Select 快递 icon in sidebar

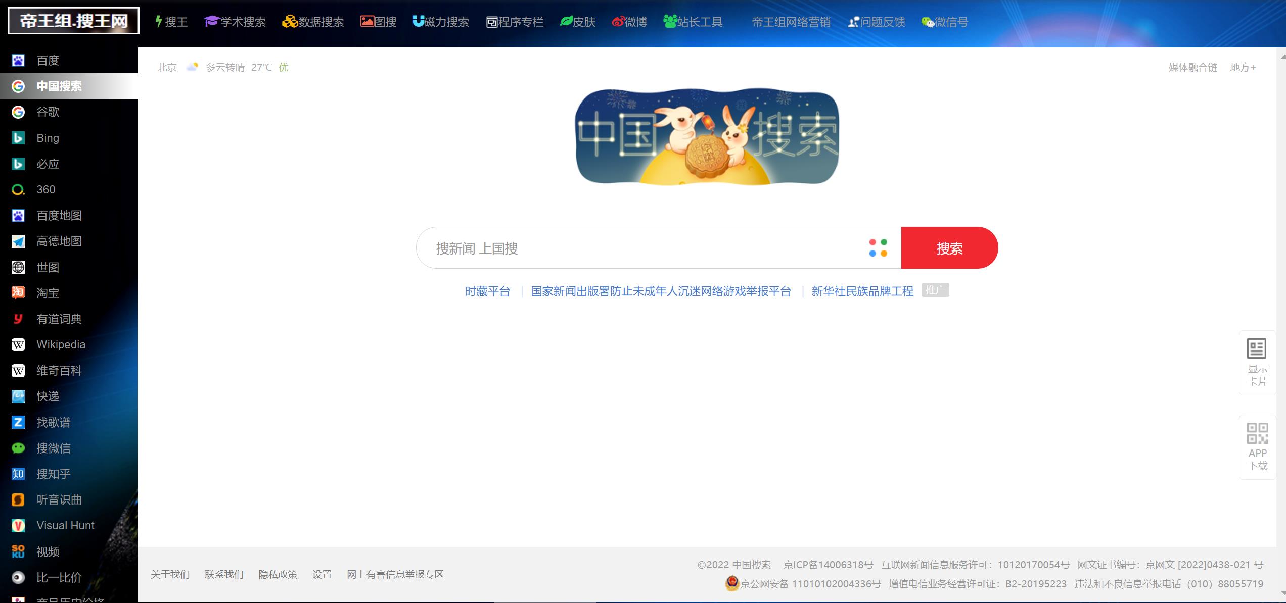click(18, 396)
